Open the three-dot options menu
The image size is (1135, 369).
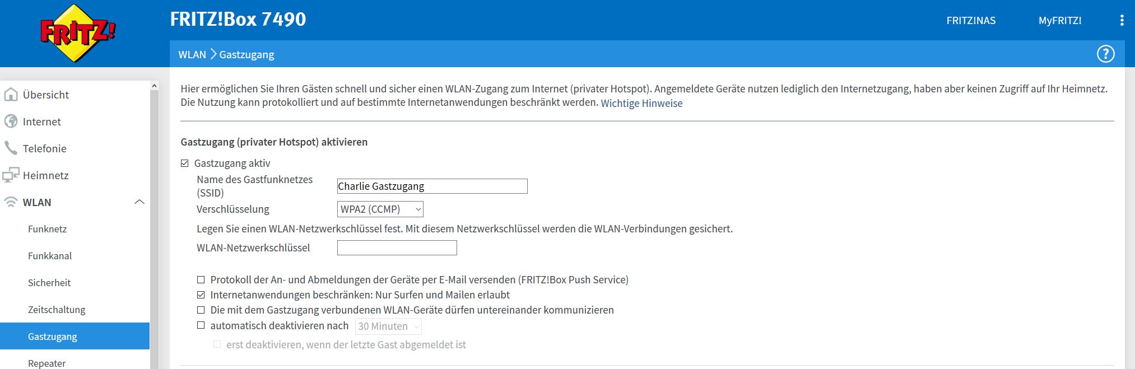click(x=1122, y=21)
